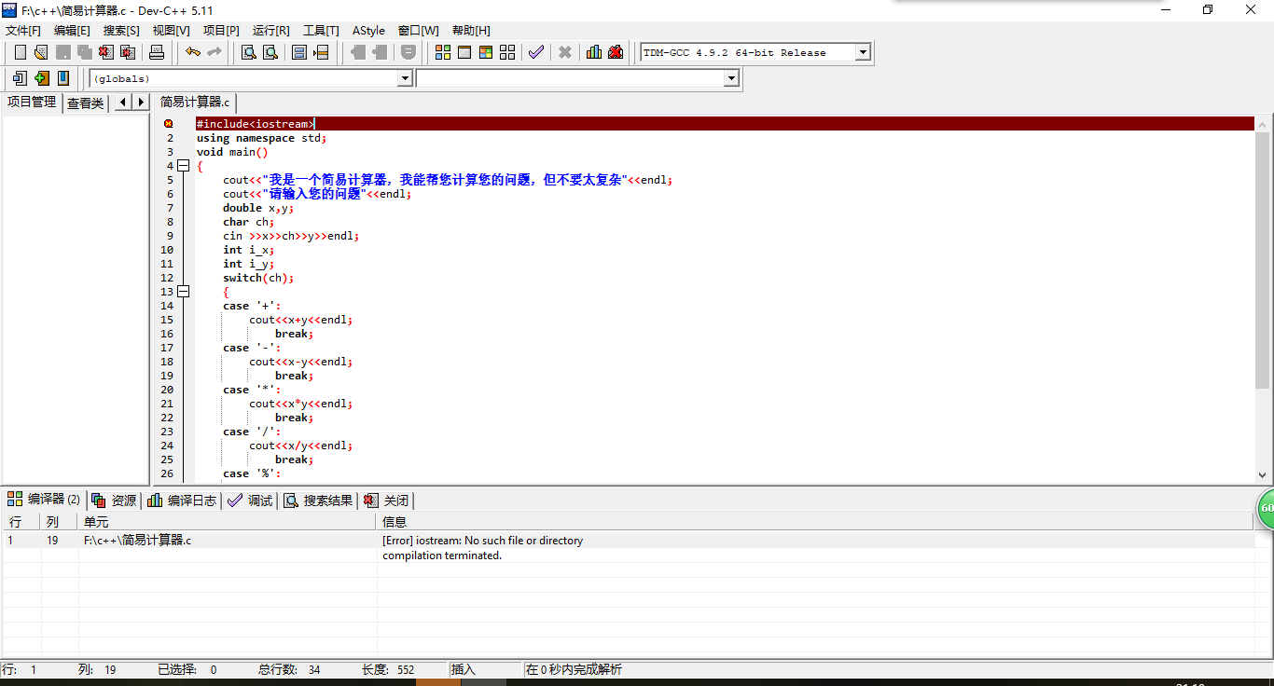Switch to the 项目管理 tab
Screen dimensions: 1274x686
(32, 102)
